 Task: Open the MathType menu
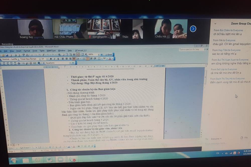[51, 51]
